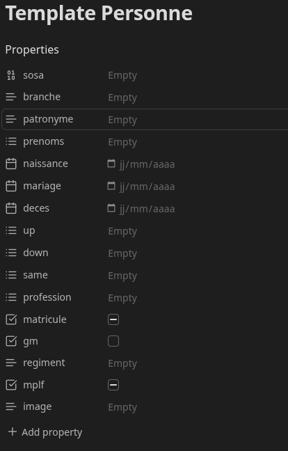Open the calendar picker in deces value
This screenshot has width=288, height=451.
coord(111,208)
